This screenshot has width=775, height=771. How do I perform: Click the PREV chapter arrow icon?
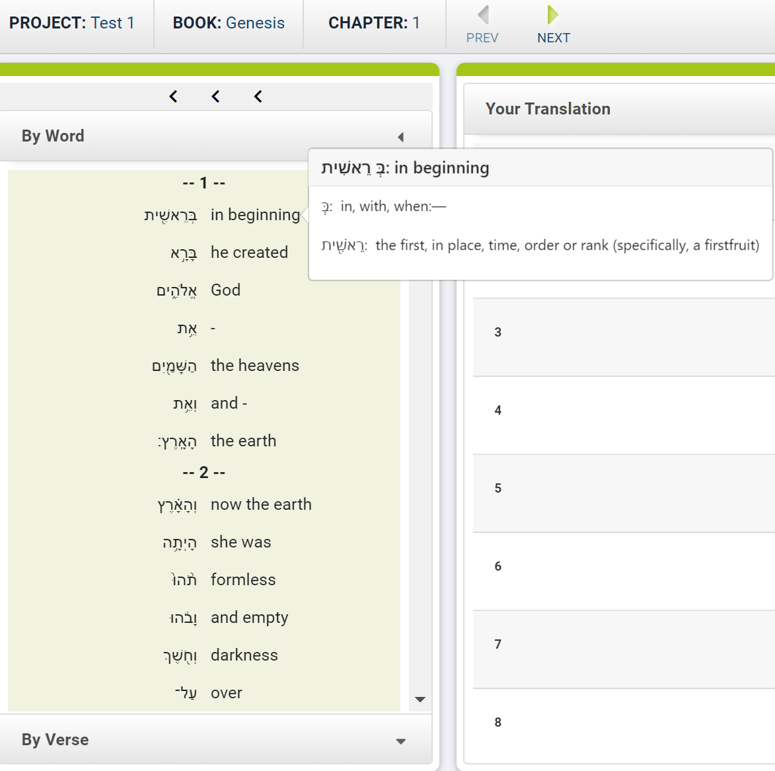pyautogui.click(x=484, y=15)
